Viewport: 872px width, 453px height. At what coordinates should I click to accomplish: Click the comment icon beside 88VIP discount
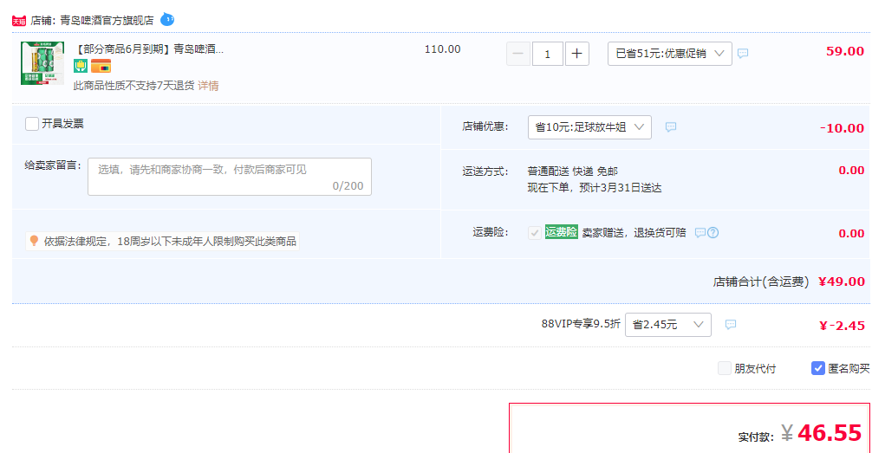click(x=731, y=325)
